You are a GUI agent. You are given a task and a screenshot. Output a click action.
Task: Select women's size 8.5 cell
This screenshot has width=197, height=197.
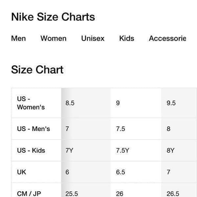point(86,103)
